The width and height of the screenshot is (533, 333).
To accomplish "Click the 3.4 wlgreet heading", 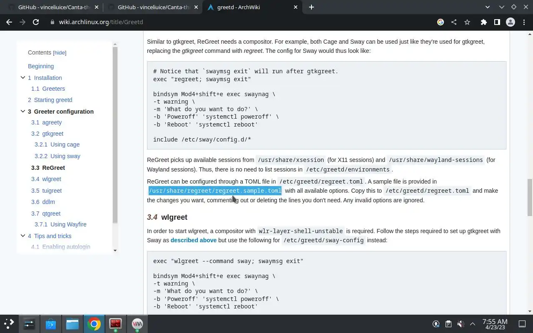I will click(167, 217).
